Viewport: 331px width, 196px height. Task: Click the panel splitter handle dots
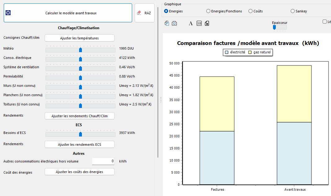[161, 100]
